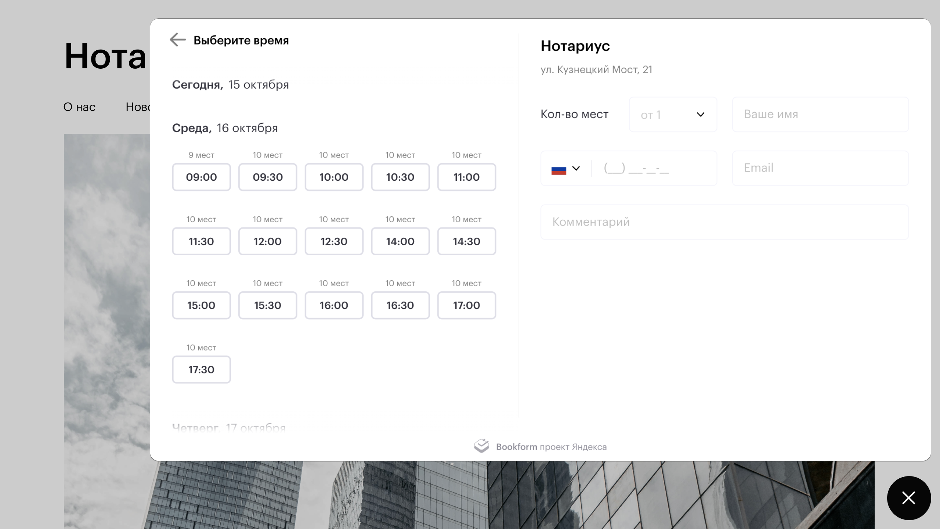
Task: Pick the 15:00 time slot
Action: pos(201,305)
